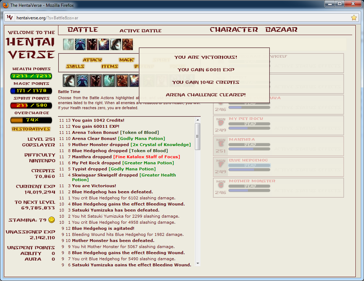
Task: Click the battle log scroll-down arrow
Action: (198, 263)
